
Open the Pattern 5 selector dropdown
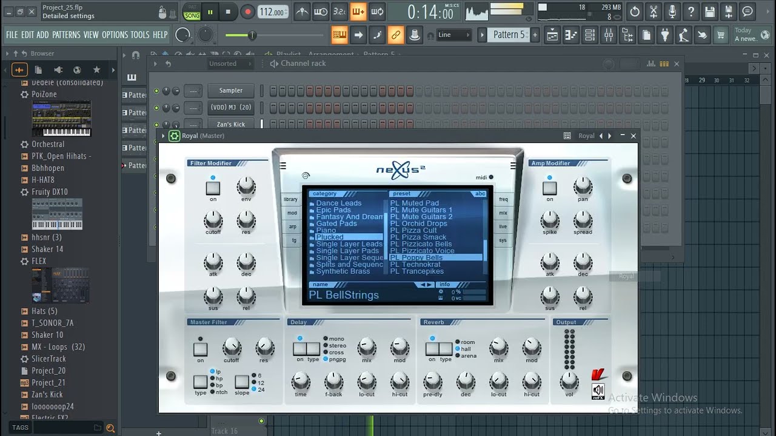tap(509, 35)
